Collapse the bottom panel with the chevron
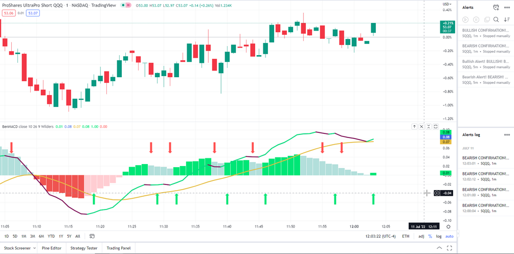Image resolution: width=514 pixels, height=254 pixels. (x=440, y=248)
